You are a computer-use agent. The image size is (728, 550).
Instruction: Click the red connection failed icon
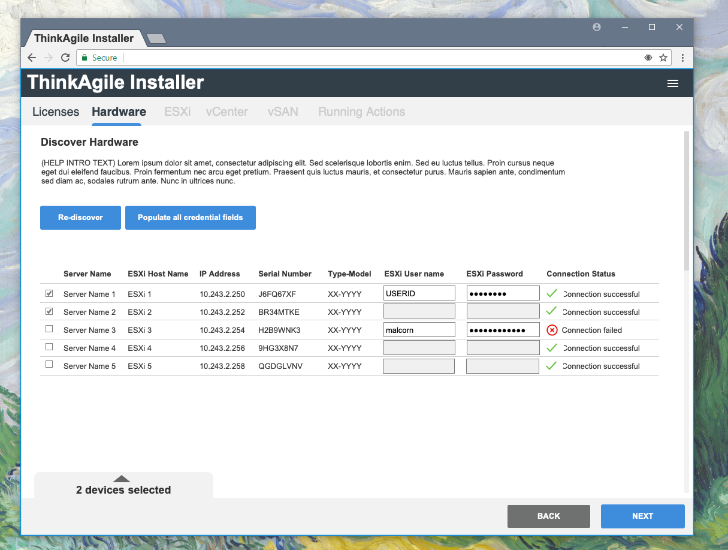[552, 330]
